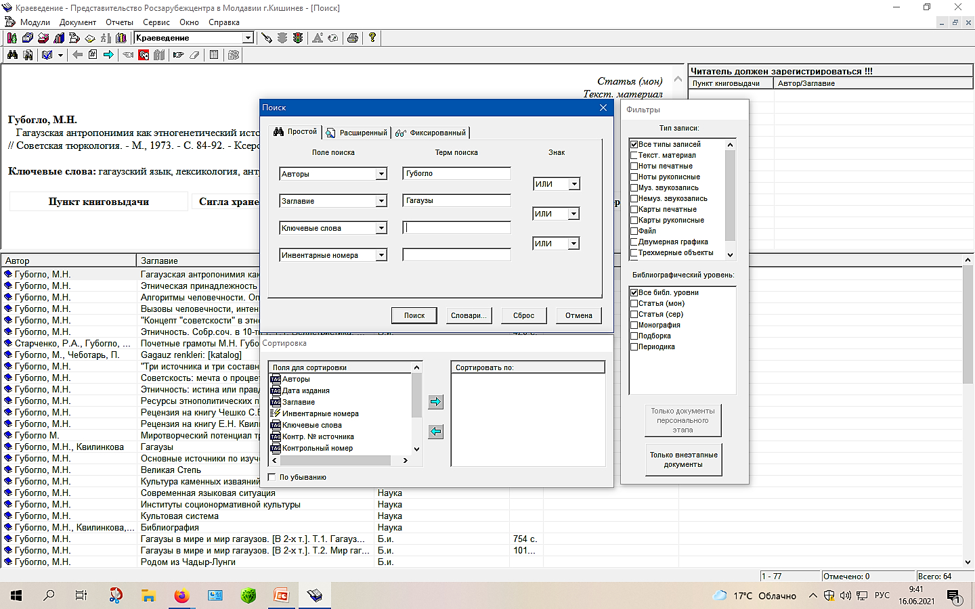Click the 'Словари...' button
Viewport: 975px width, 609px height.
469,315
